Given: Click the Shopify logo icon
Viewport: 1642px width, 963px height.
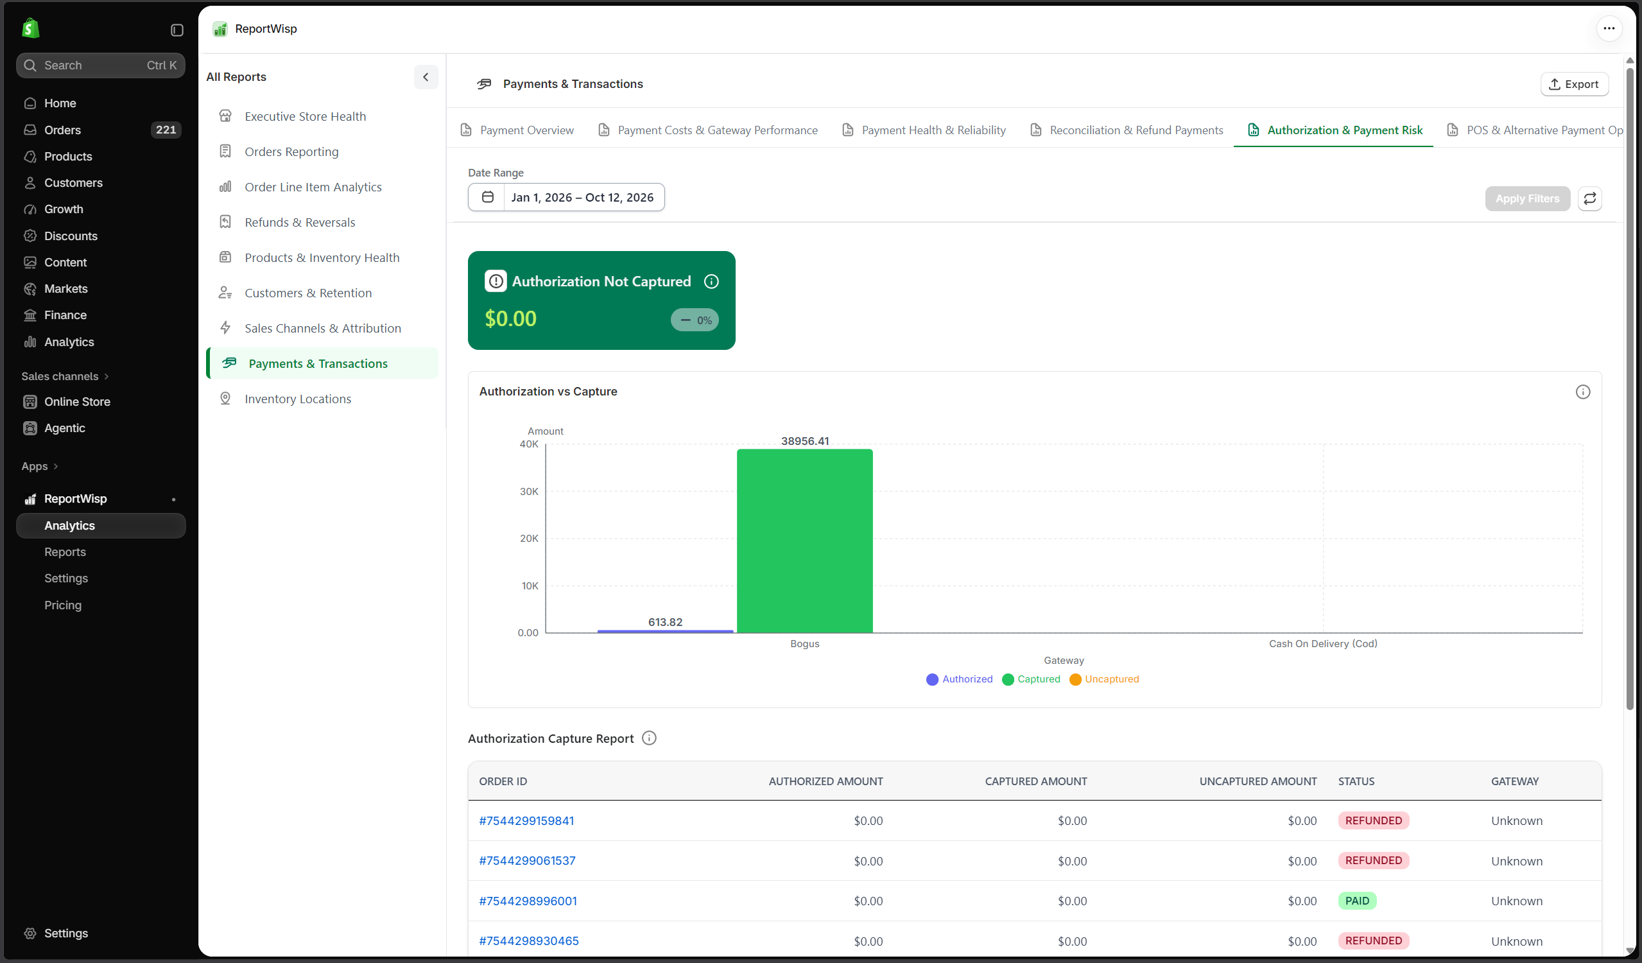Looking at the screenshot, I should (31, 28).
